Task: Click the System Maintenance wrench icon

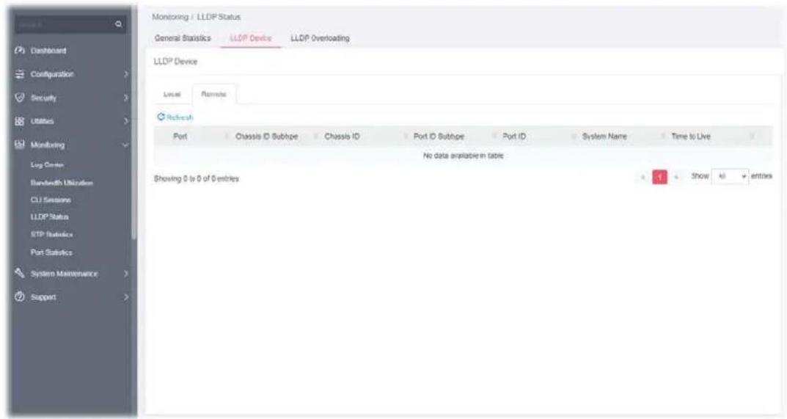Action: click(20, 273)
